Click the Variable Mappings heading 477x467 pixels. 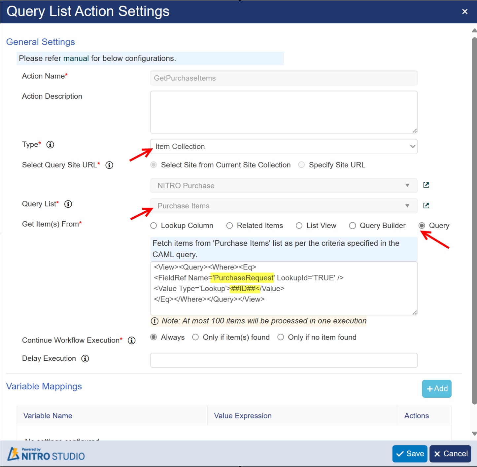tap(44, 386)
